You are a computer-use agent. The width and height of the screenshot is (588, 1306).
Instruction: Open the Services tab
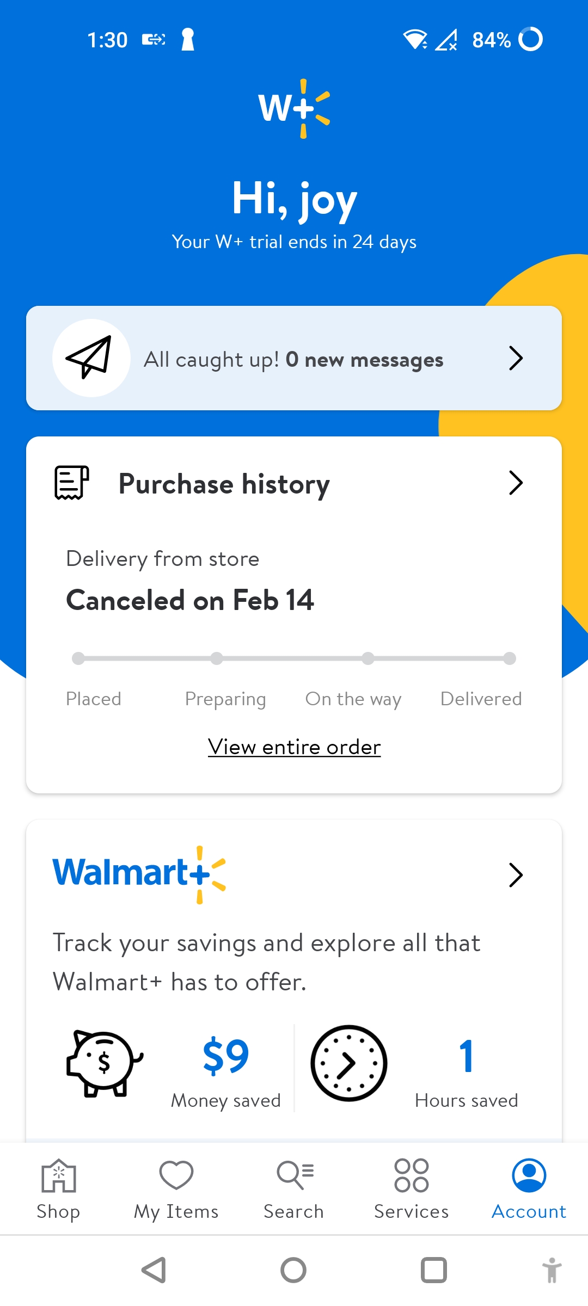click(412, 1190)
